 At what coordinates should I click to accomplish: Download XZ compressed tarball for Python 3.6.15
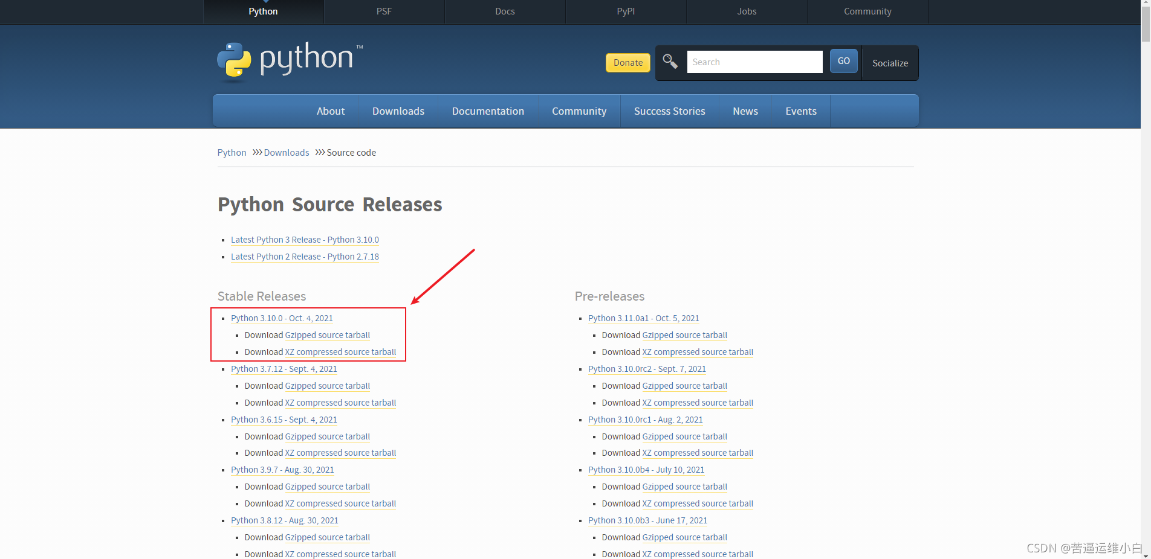click(340, 453)
